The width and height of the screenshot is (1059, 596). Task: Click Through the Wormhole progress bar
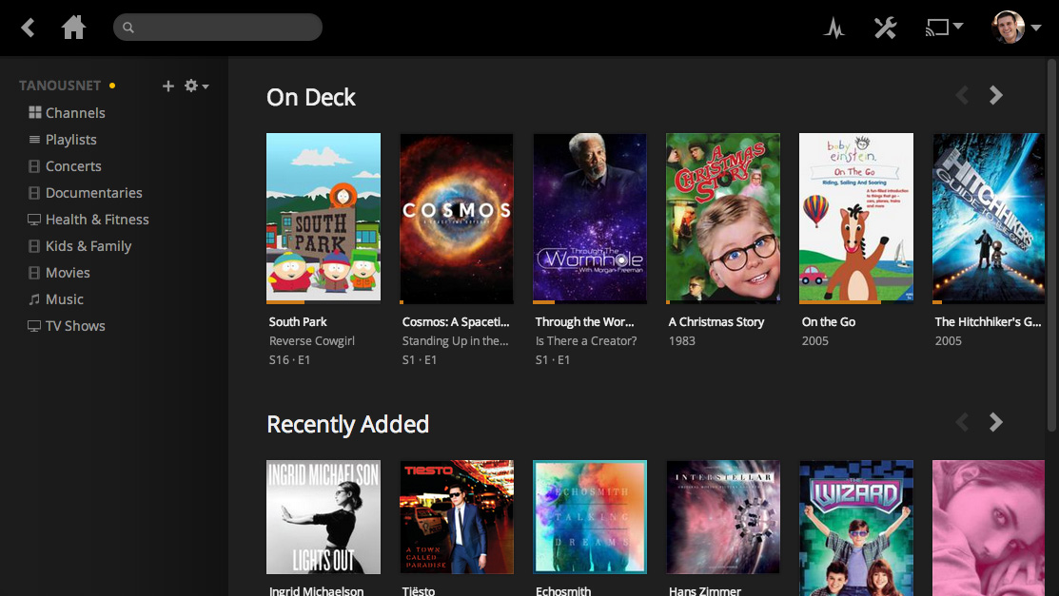point(590,302)
